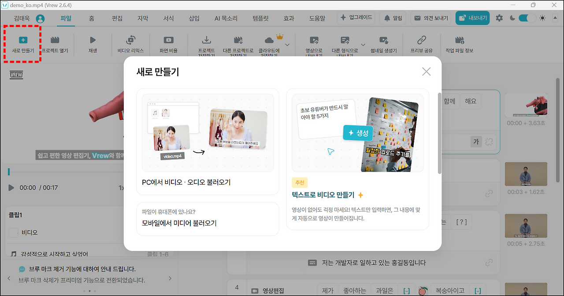Expand the 클라우드에 저장하기 dropdown arrow
This screenshot has width=564, height=296.
287,45
